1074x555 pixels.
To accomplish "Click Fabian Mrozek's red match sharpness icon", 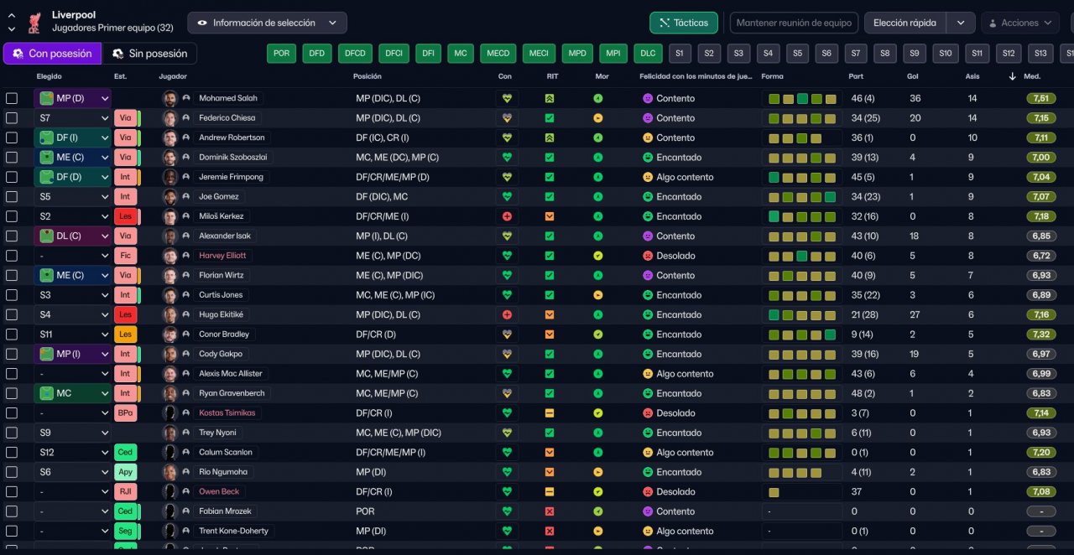I will [550, 511].
